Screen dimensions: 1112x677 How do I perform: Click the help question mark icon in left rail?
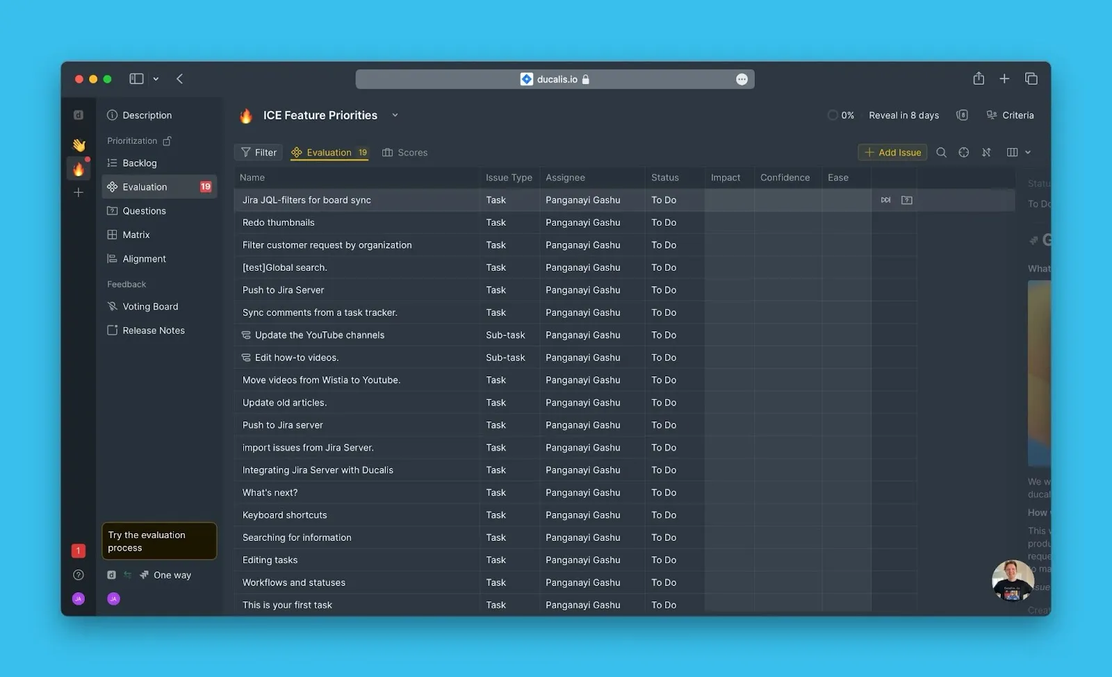[79, 575]
